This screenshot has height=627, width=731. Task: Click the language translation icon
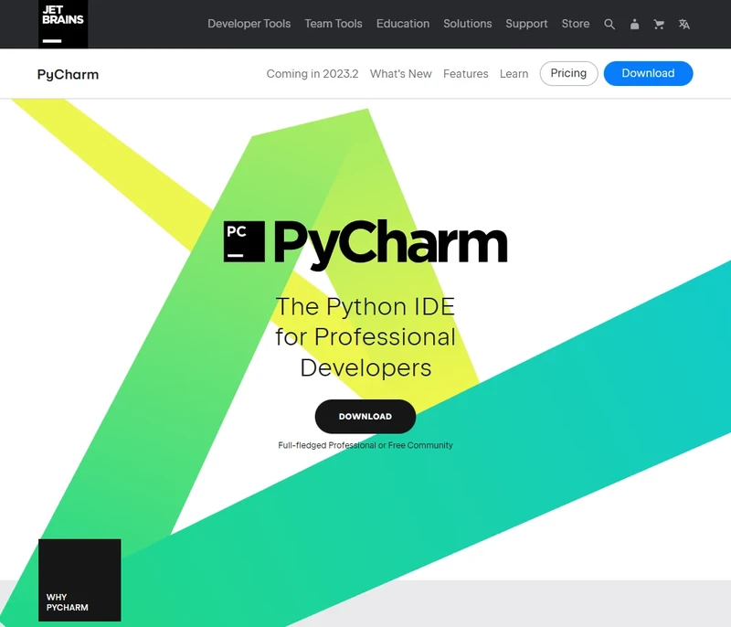pyautogui.click(x=683, y=25)
